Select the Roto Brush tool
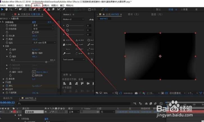 (59, 9)
